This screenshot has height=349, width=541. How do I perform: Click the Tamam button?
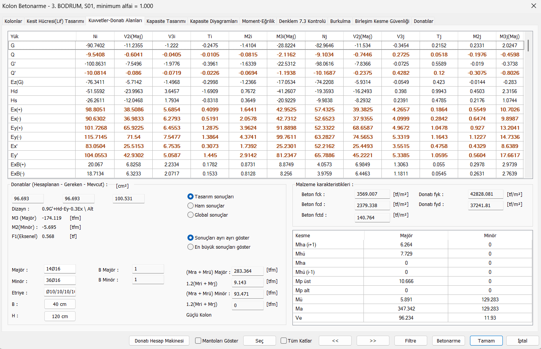(486, 341)
